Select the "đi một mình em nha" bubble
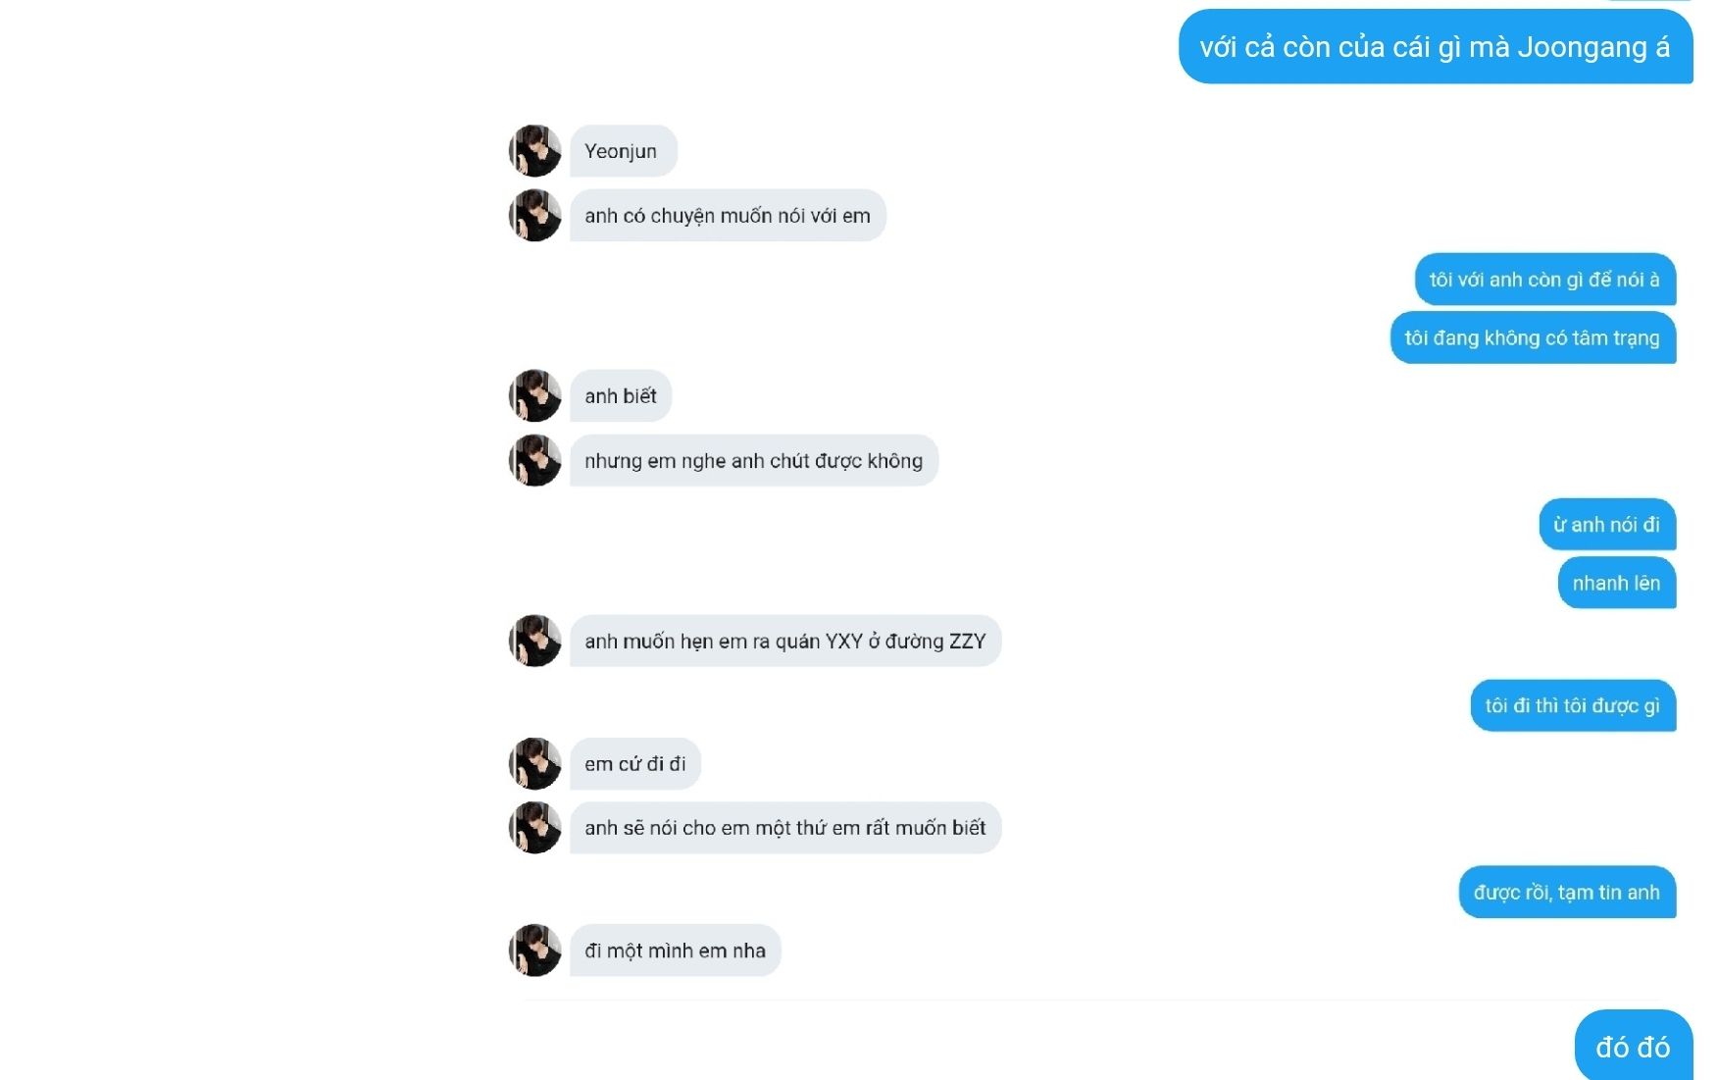The width and height of the screenshot is (1718, 1080). [x=675, y=951]
